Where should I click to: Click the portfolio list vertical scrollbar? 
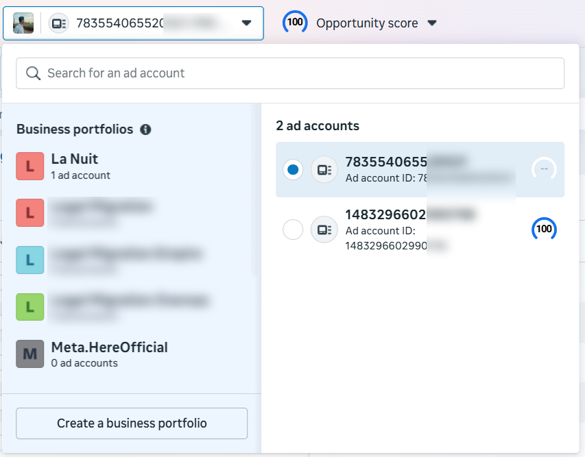pyautogui.click(x=255, y=189)
